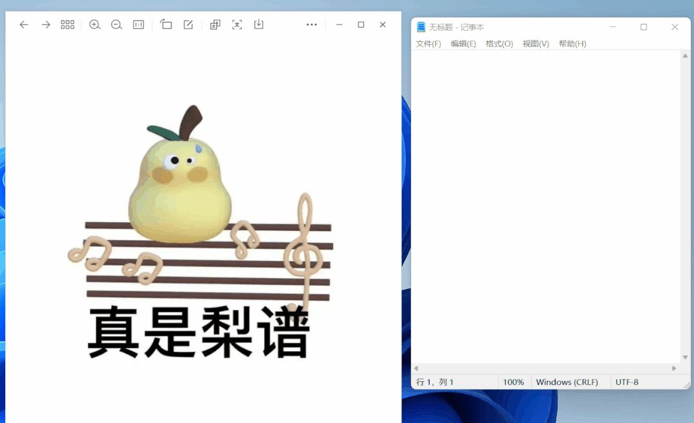Viewport: 694px width, 423px height.
Task: Maximize the image viewer window
Action: coord(361,25)
